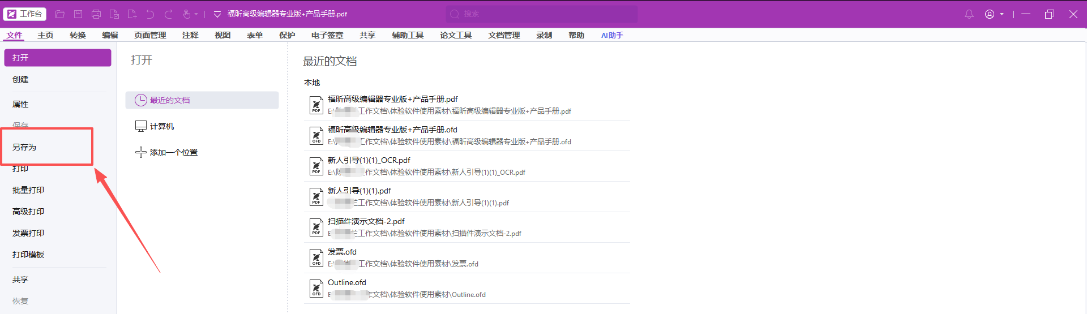Open the 辅助工具 tab
The width and height of the screenshot is (1087, 314).
pyautogui.click(x=408, y=35)
